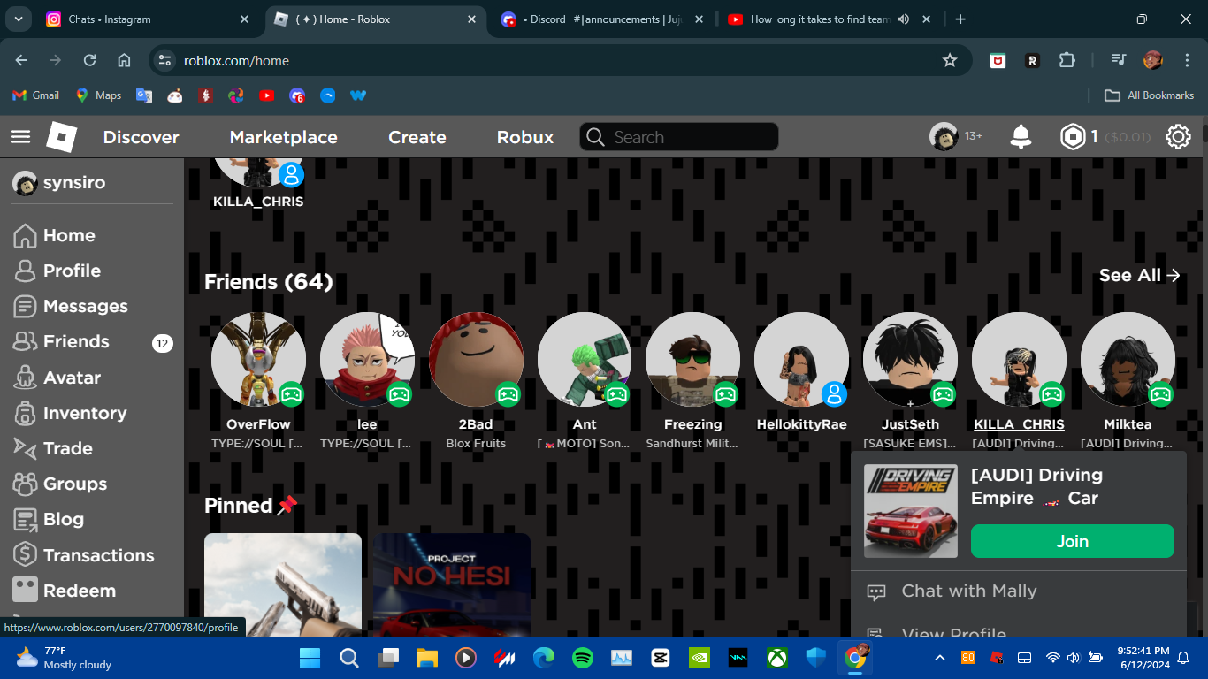This screenshot has height=679, width=1208.
Task: Open the settings gear in Roblox header
Action: click(x=1178, y=137)
